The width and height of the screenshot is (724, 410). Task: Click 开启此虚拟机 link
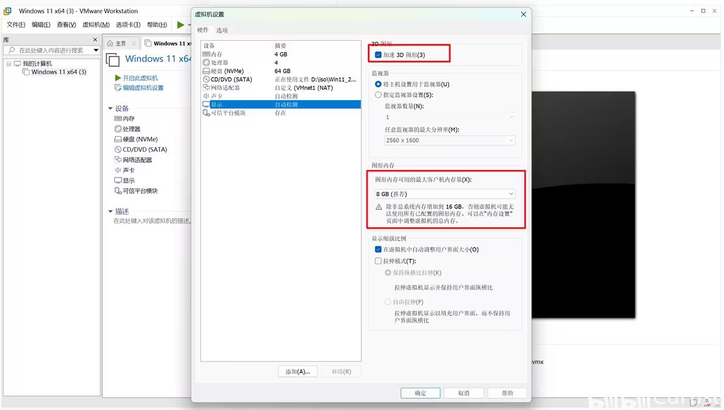[140, 78]
